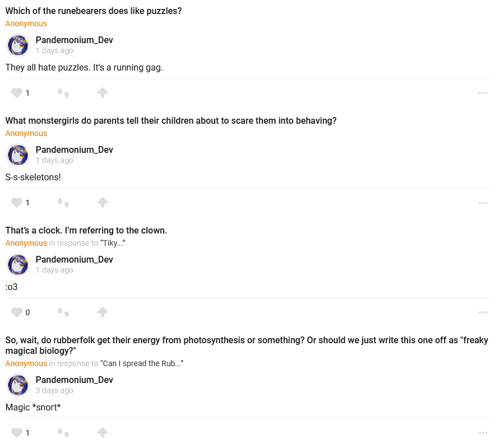
Task: Like the answer about puzzles with heart
Action: coord(17,93)
